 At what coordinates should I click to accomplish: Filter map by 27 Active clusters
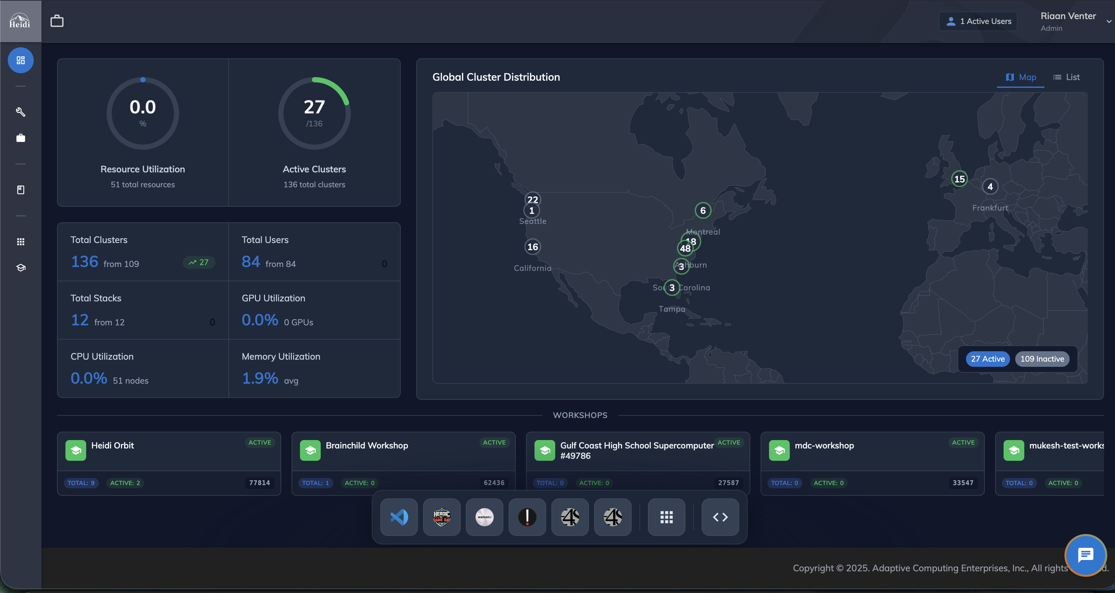click(987, 359)
